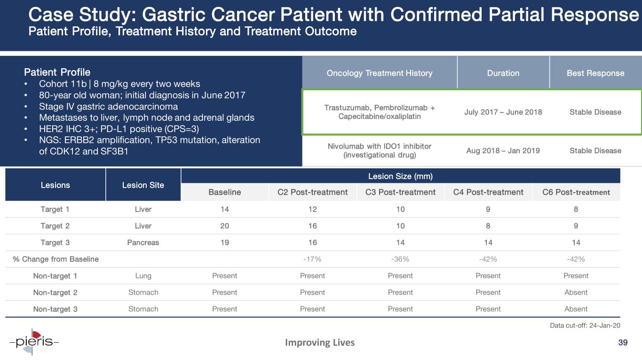Click the Pancreas lesion site cell
642x361 pixels.
point(143,243)
